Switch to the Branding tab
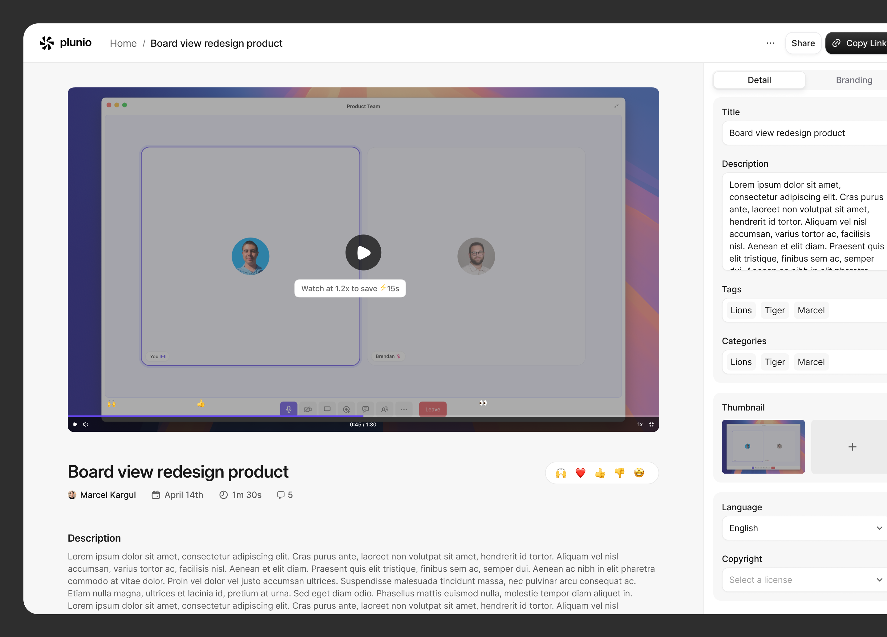 pyautogui.click(x=854, y=80)
